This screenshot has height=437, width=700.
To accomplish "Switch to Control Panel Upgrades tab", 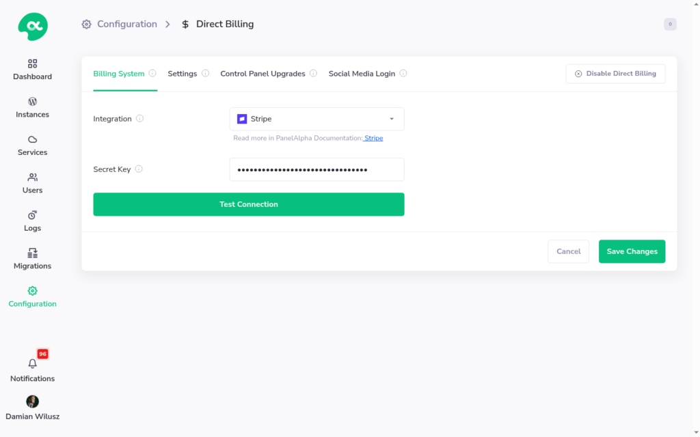I will pyautogui.click(x=263, y=74).
